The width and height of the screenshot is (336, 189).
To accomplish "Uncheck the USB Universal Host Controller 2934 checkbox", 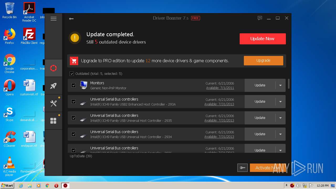I will [x=73, y=134].
